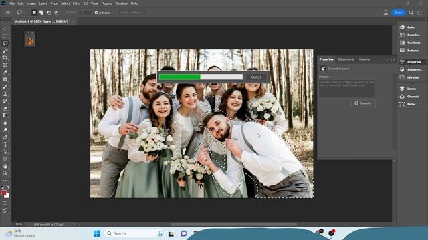
Task: Toggle the Anti-alias checkbox
Action: coord(96,13)
